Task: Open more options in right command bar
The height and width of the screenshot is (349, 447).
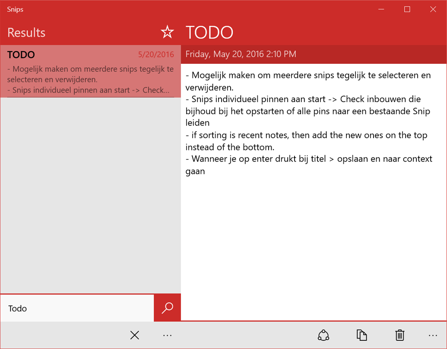Action: pyautogui.click(x=433, y=335)
